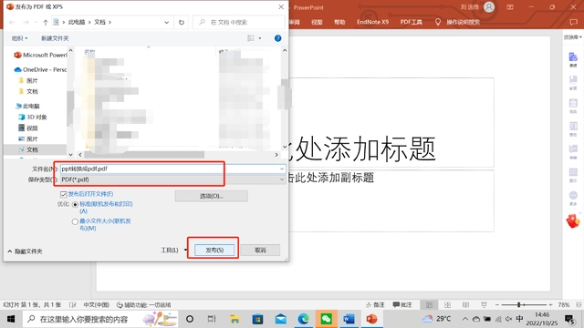Start Slide Show from status bar

[x=484, y=305]
